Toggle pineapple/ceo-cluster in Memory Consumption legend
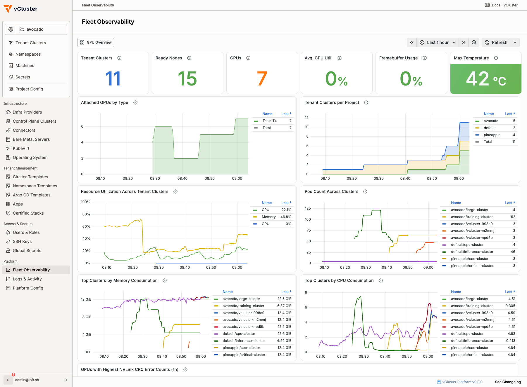The width and height of the screenshot is (527, 387). tap(241, 348)
